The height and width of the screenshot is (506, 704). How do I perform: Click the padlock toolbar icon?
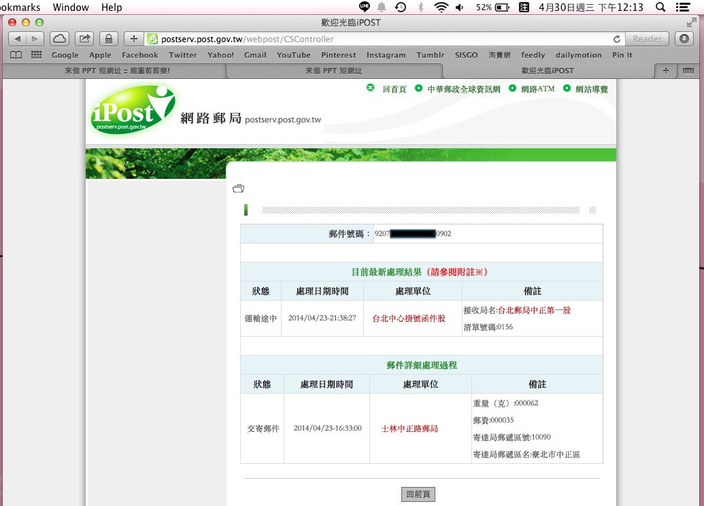[x=109, y=39]
